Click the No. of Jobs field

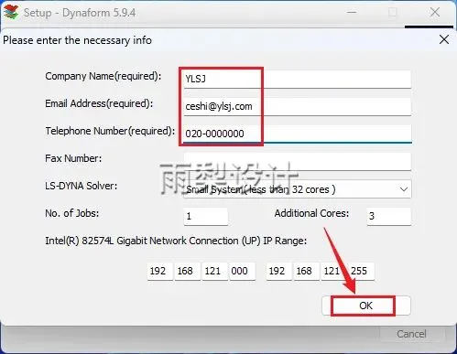[x=205, y=217]
